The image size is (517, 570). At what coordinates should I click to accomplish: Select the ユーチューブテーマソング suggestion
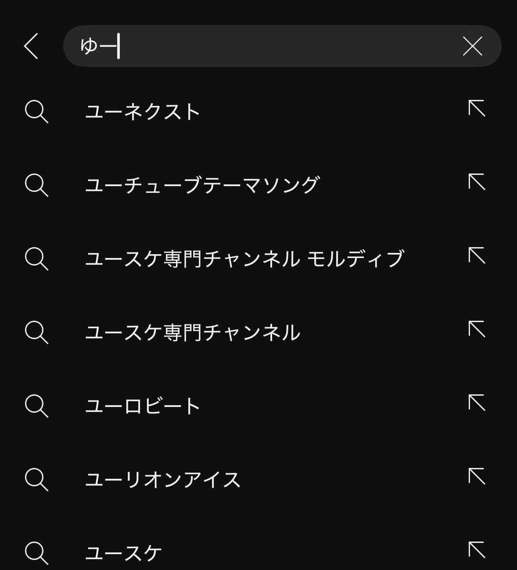202,185
